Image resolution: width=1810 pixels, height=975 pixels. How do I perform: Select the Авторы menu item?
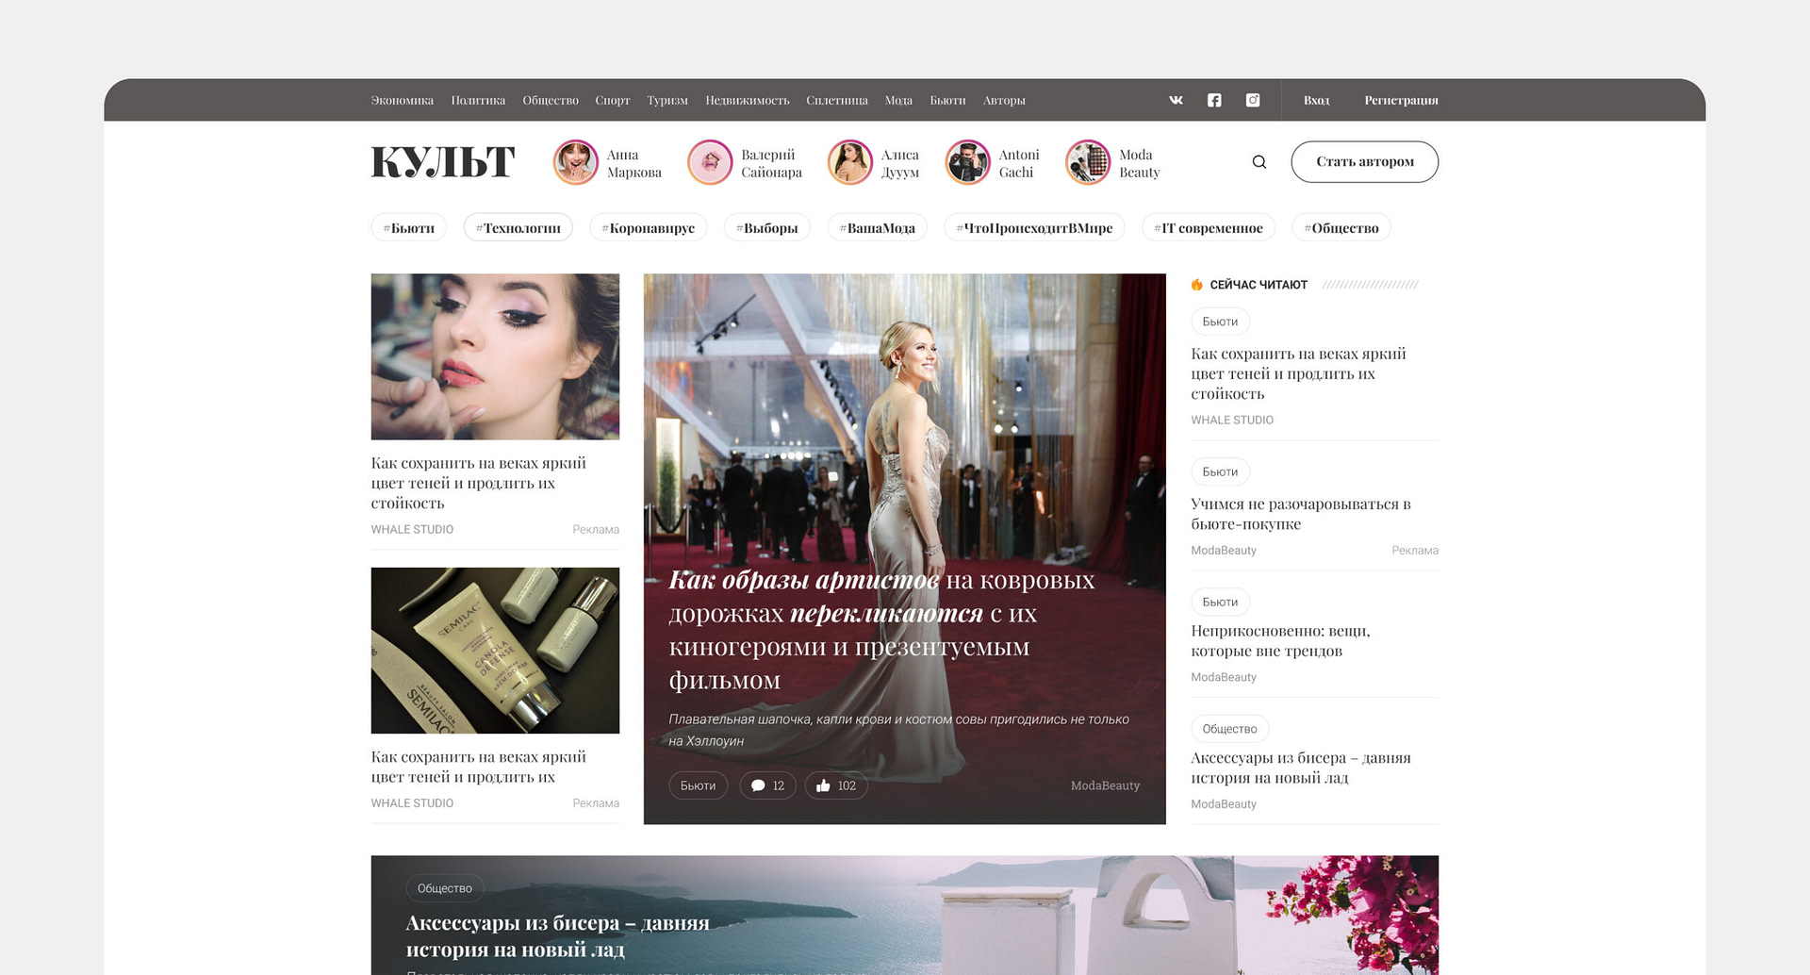coord(1004,100)
